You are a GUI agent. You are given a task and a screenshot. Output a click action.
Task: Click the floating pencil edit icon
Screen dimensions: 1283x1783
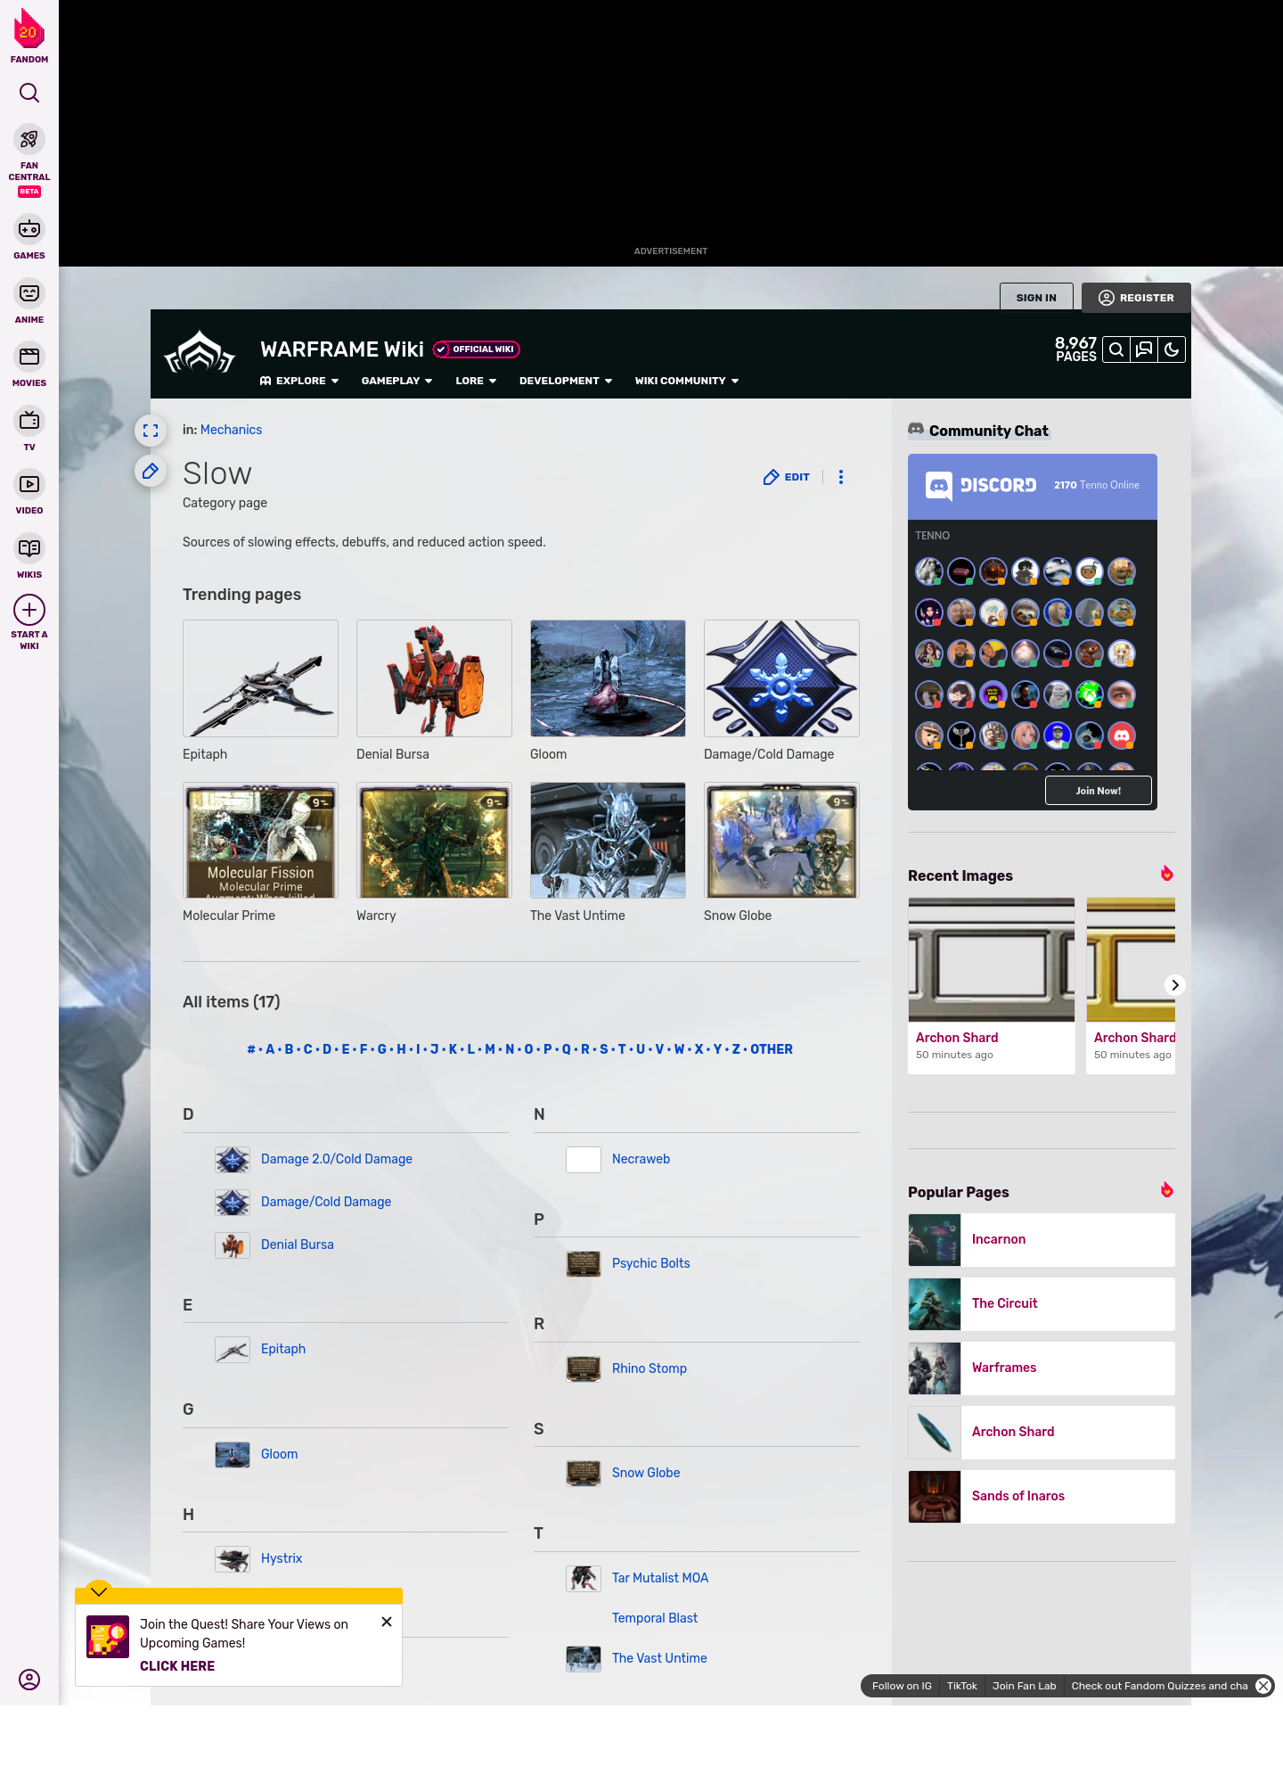151,471
